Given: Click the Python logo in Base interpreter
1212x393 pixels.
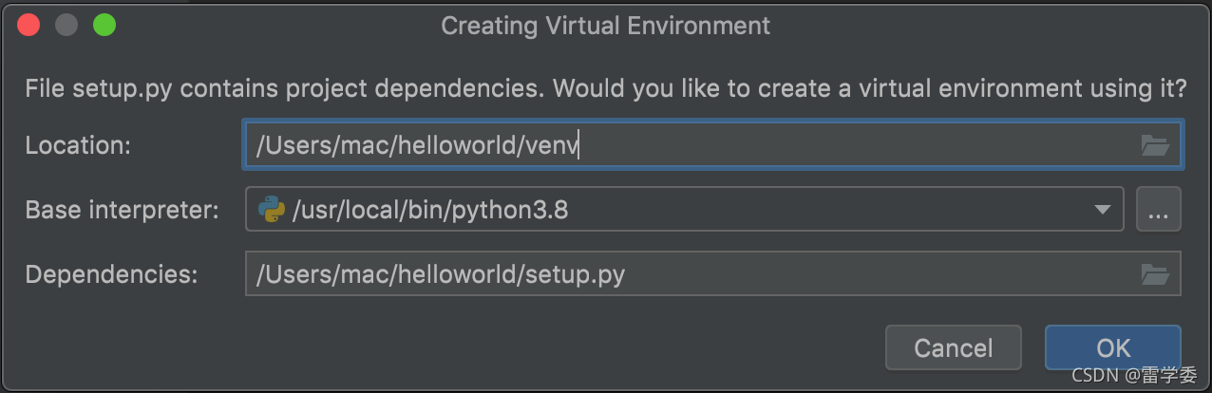Looking at the screenshot, I should pyautogui.click(x=272, y=210).
